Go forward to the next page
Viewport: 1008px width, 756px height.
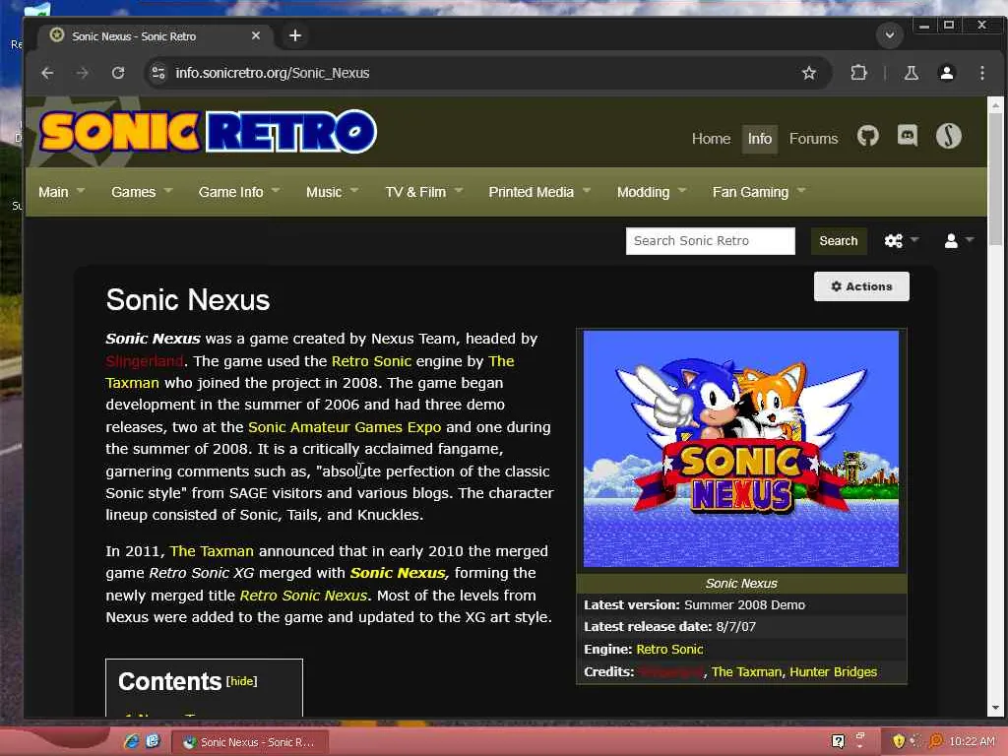83,73
